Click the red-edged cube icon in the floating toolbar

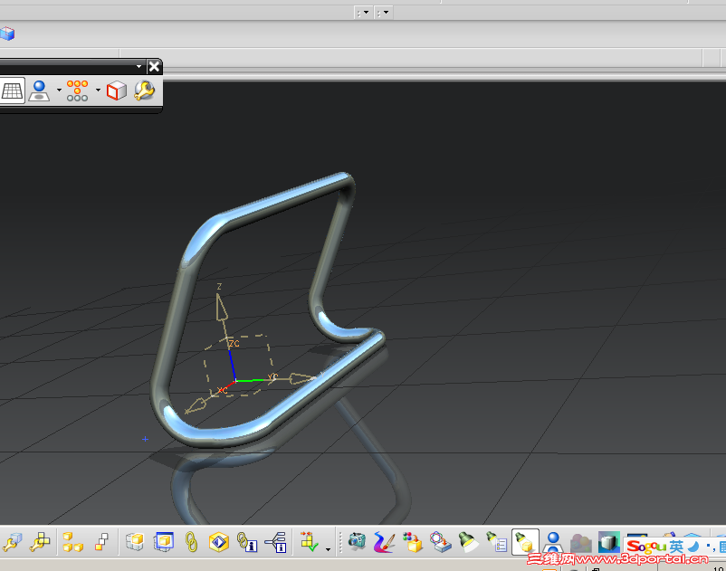click(x=116, y=90)
